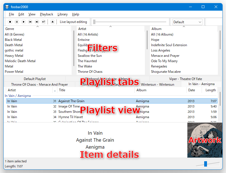Click the random playback icon
226x173 pixels.
coord(44,22)
